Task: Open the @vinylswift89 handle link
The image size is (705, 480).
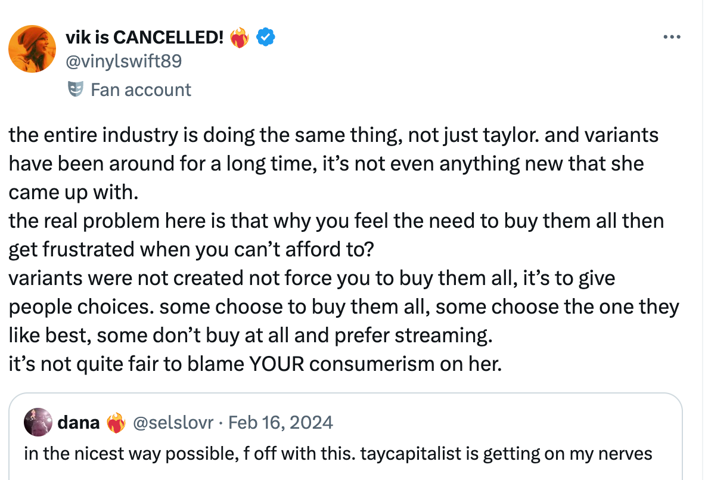Action: tap(123, 61)
